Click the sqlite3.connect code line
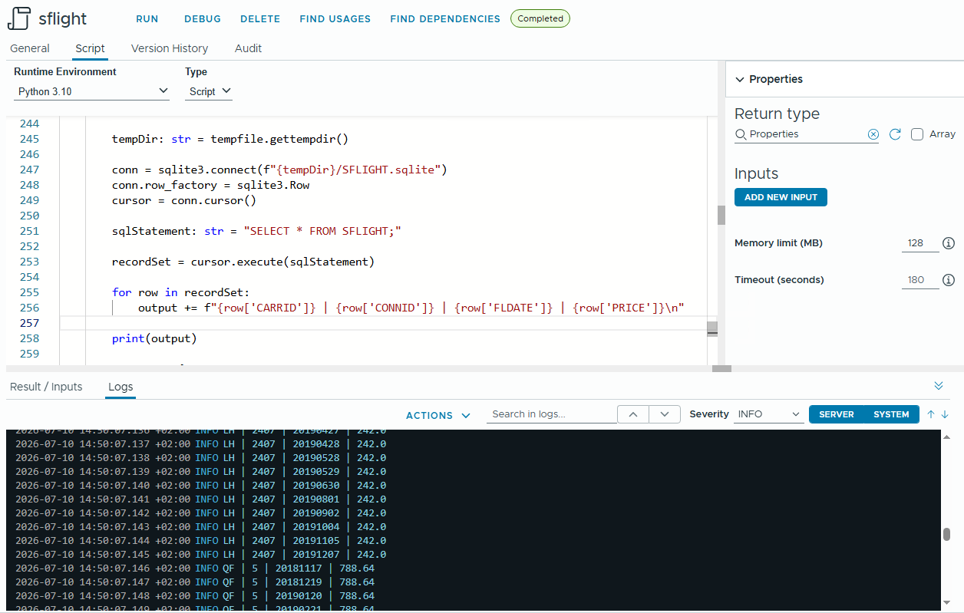This screenshot has width=964, height=613. [279, 170]
